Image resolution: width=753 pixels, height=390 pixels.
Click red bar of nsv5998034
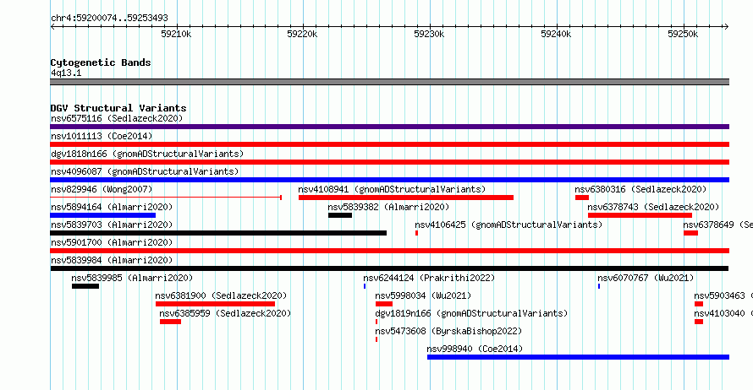click(x=384, y=304)
